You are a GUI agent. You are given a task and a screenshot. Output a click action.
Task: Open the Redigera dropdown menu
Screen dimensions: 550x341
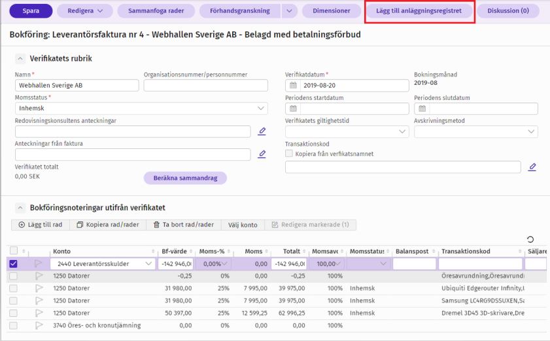85,11
